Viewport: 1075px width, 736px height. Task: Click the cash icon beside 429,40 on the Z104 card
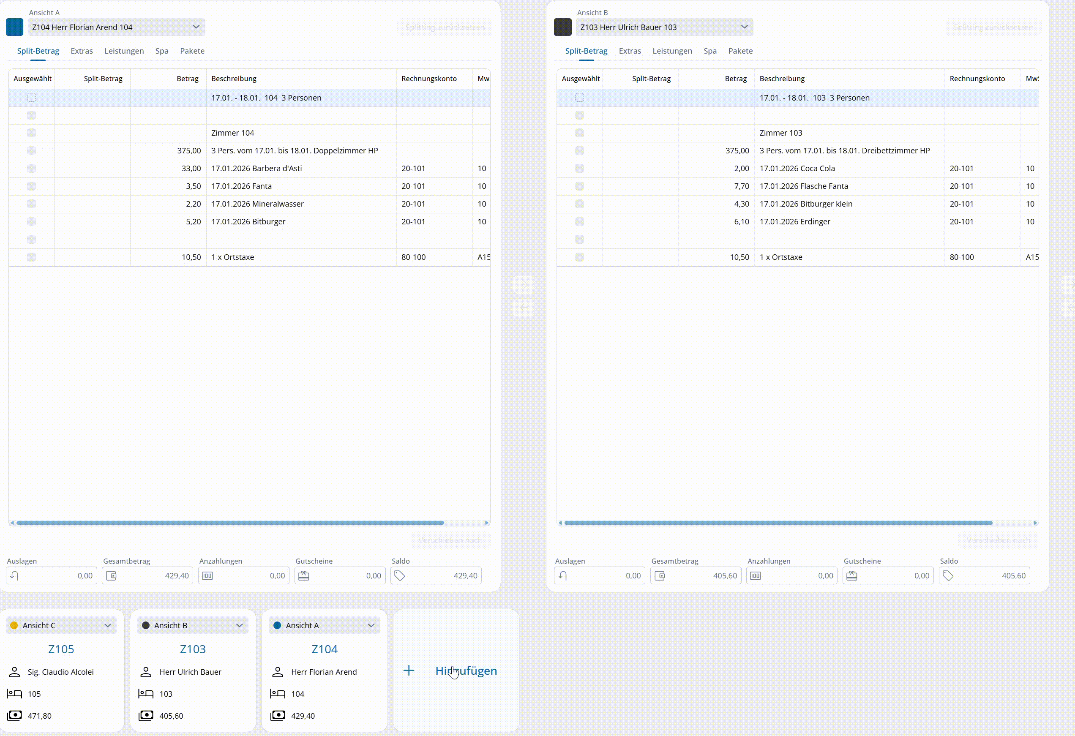pyautogui.click(x=278, y=716)
